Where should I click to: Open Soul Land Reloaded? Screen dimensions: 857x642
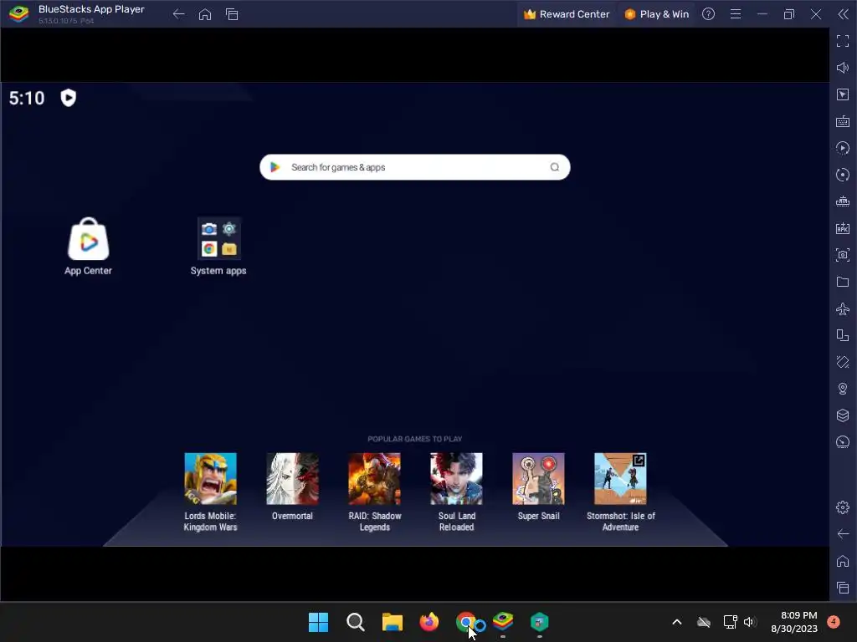click(456, 492)
